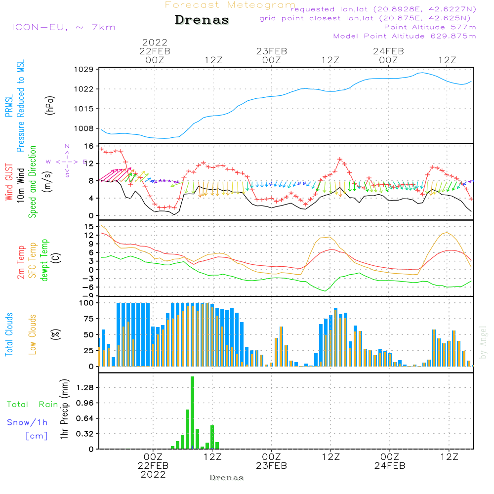Select the orange 'SFC Temp' label
The height and width of the screenshot is (494, 494).
click(x=32, y=260)
